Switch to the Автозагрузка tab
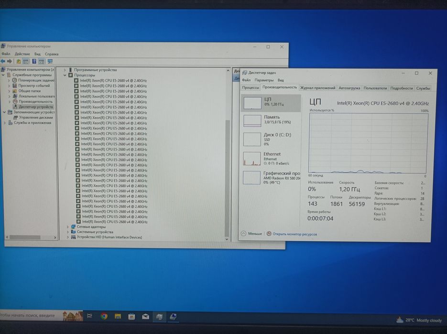This screenshot has width=447, height=334. pos(349,88)
